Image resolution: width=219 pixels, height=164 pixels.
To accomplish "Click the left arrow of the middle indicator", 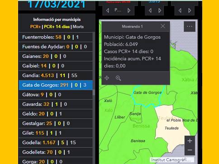I will [150, 10].
